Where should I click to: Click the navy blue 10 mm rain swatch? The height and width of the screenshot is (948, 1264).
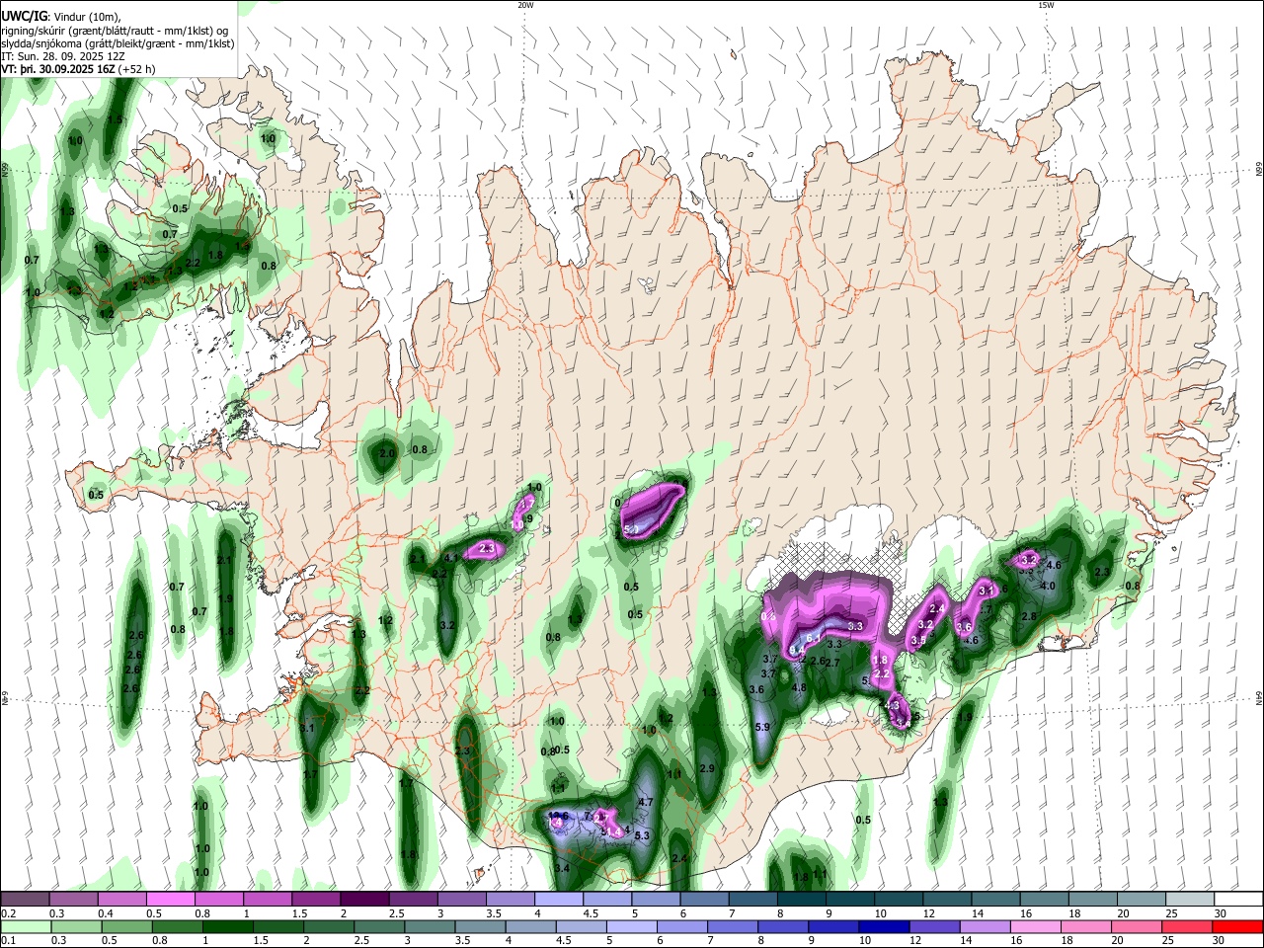coord(883,926)
